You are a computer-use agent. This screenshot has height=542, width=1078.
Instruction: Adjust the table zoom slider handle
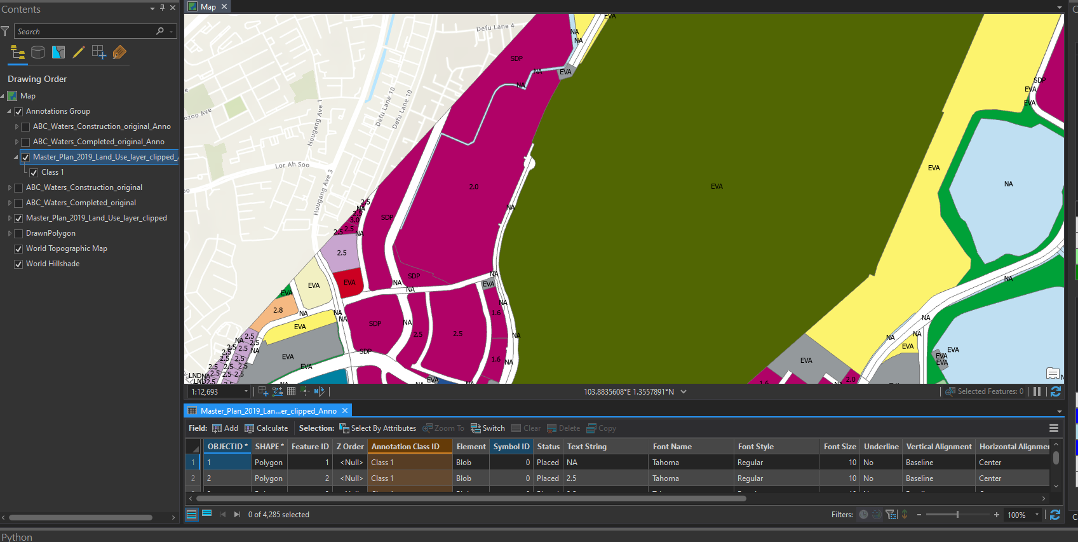click(x=957, y=515)
